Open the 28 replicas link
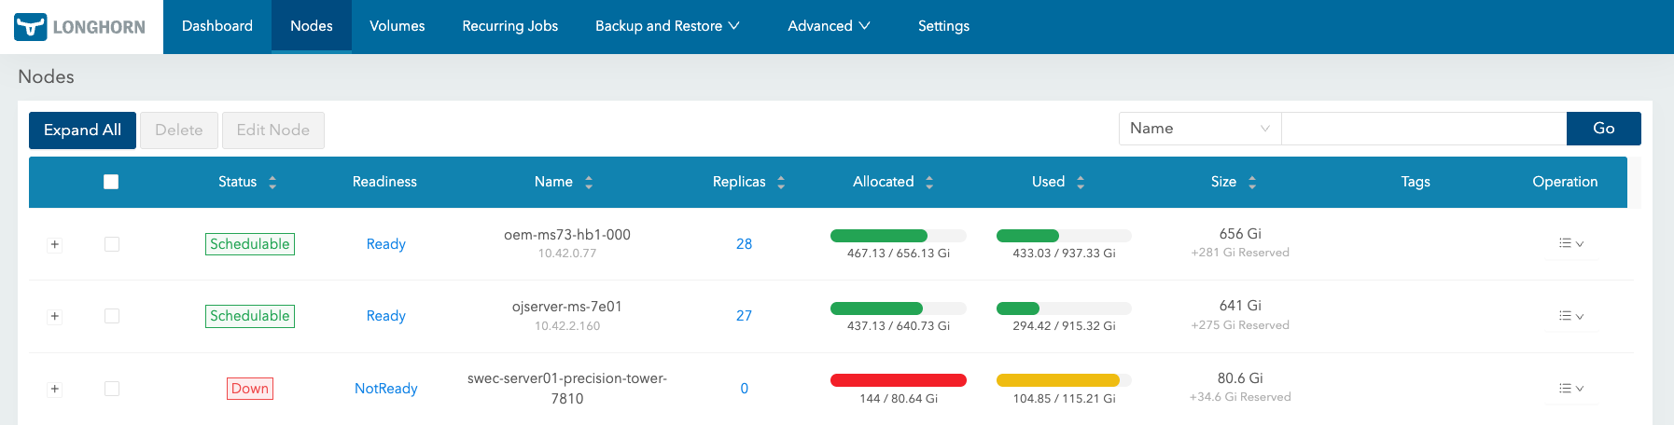Screen dimensions: 1674x425 pyautogui.click(x=744, y=244)
